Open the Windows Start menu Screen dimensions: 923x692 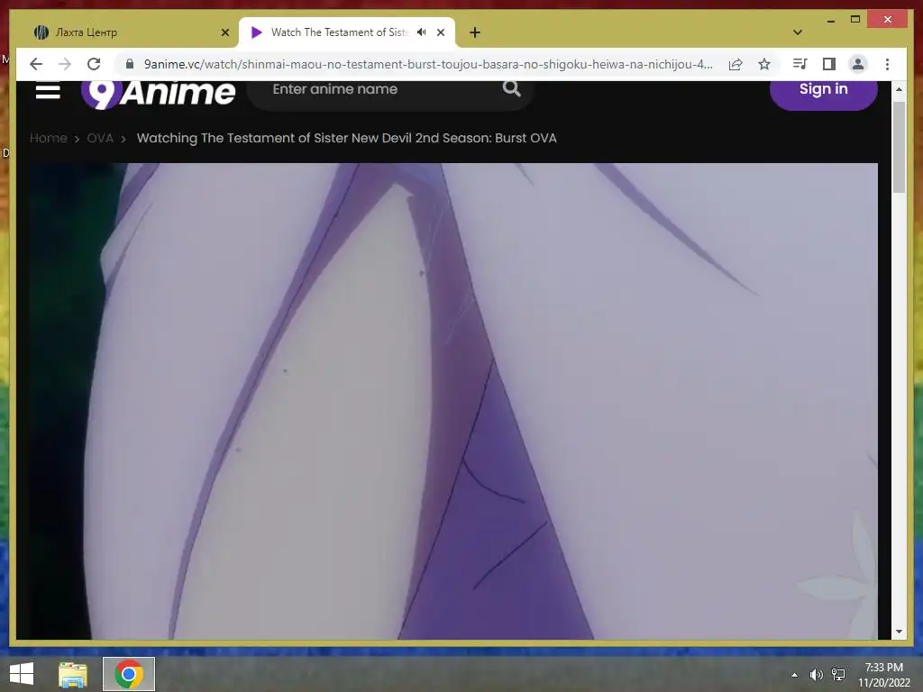22,674
